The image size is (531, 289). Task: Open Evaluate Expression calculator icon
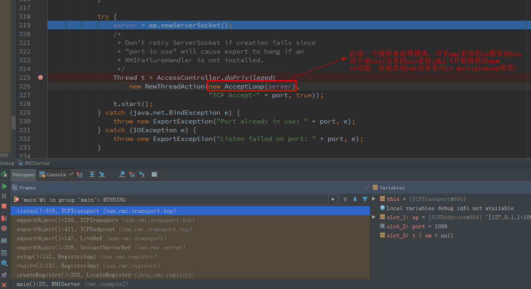[154, 174]
